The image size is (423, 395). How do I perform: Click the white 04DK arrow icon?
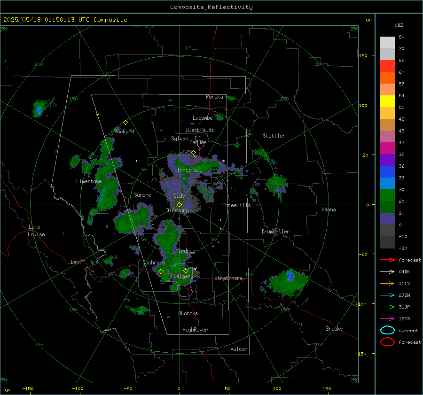pos(387,272)
